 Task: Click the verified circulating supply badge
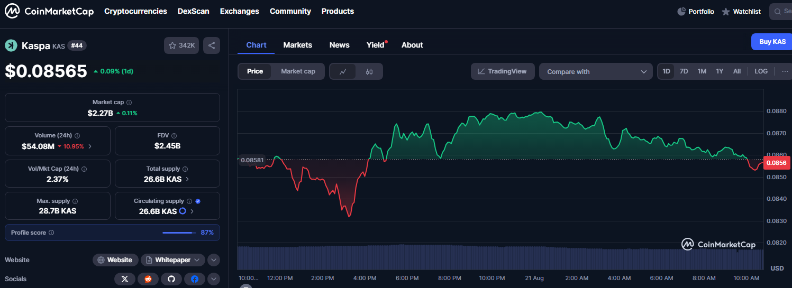coord(198,201)
